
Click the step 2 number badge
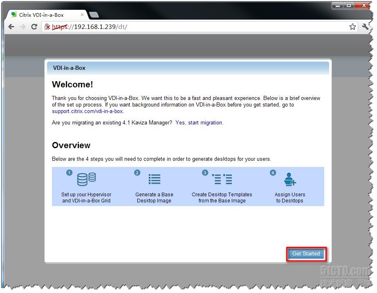tap(137, 173)
